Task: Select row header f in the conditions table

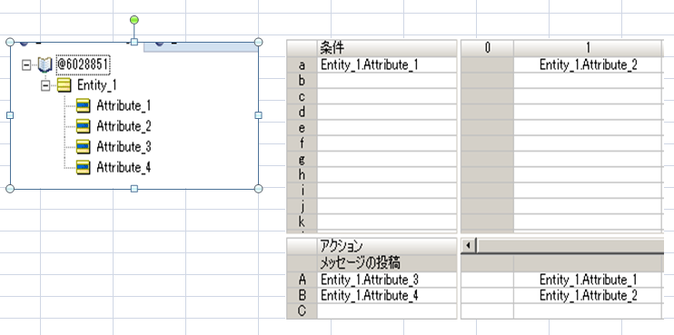Action: click(302, 143)
